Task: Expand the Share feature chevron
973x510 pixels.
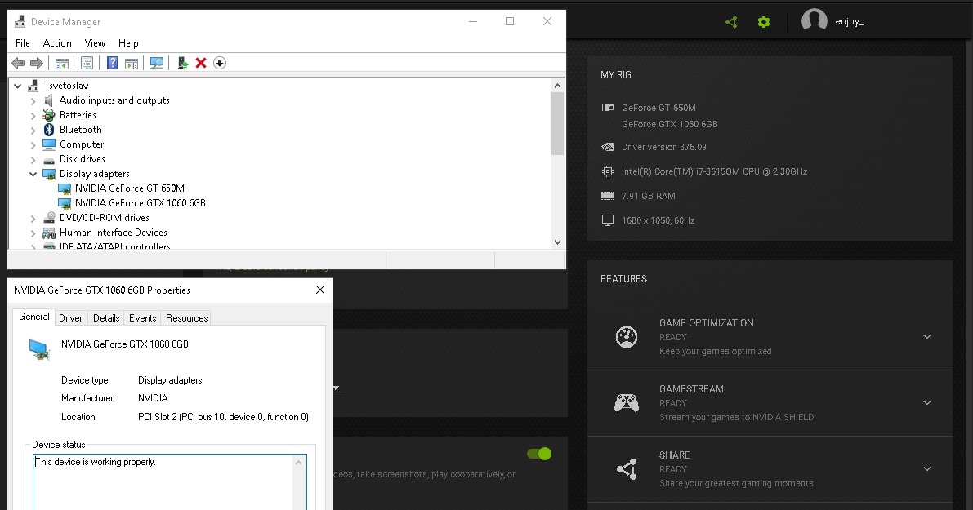Action: [927, 469]
